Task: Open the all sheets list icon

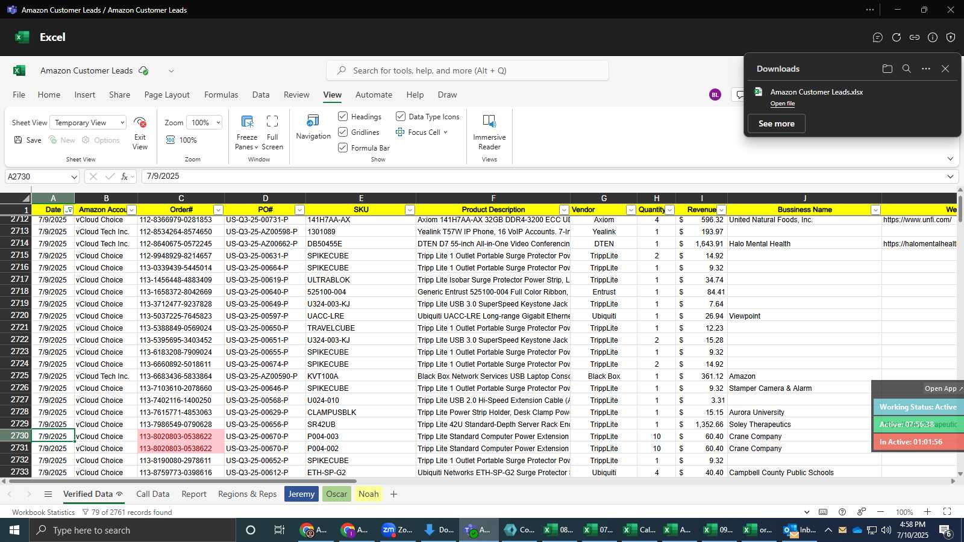Action: coord(48,494)
